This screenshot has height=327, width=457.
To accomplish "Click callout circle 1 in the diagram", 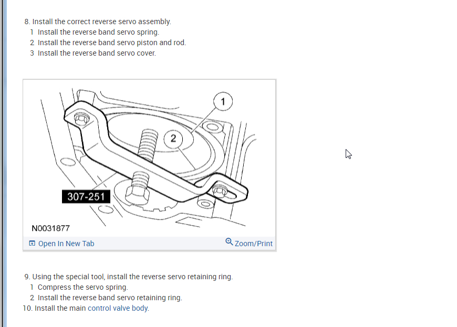I will coord(223,102).
